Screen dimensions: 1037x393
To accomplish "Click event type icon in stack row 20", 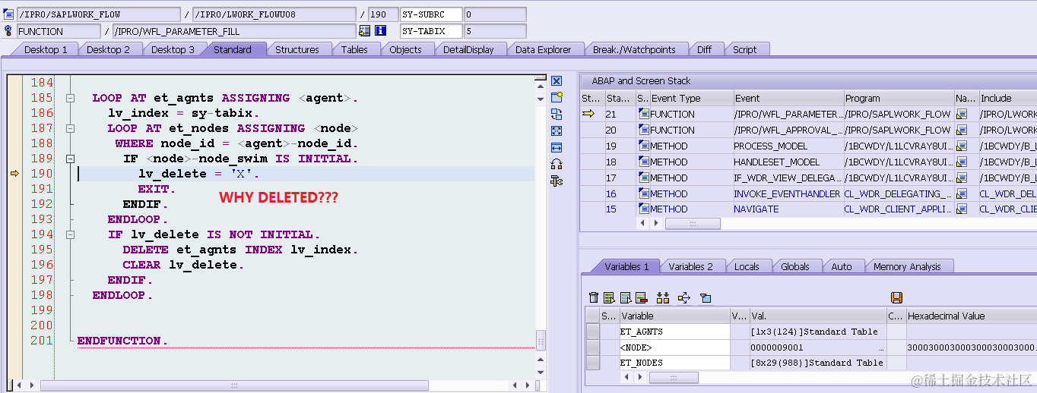I will click(x=644, y=130).
